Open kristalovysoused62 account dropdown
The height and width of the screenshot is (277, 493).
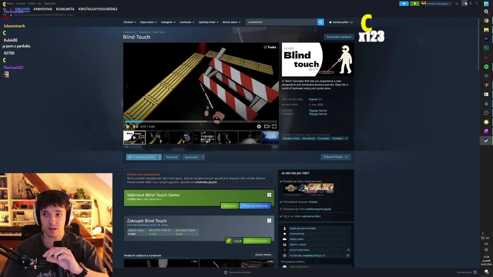(x=436, y=3)
